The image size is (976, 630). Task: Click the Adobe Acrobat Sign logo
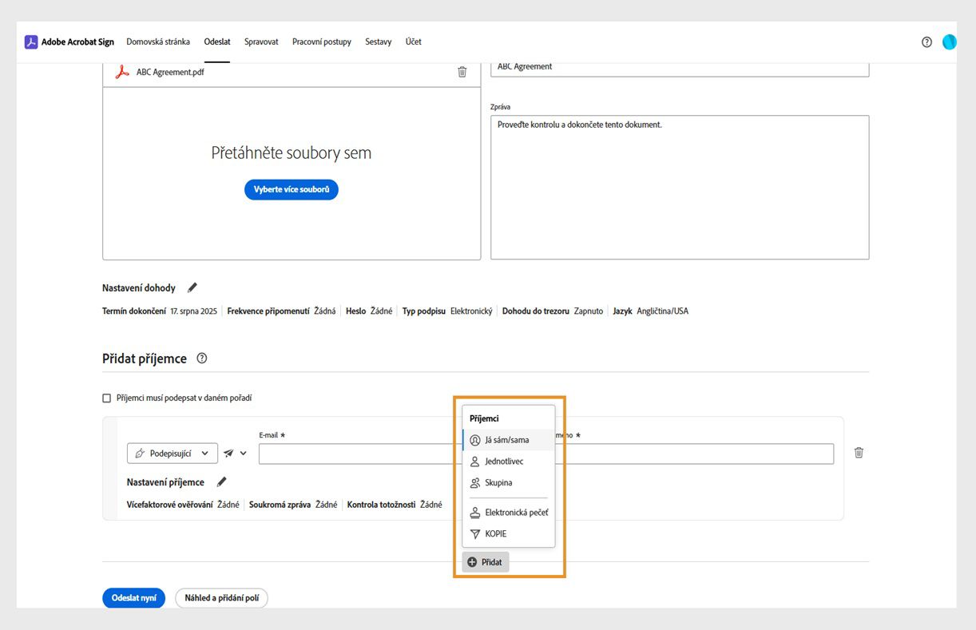point(31,42)
